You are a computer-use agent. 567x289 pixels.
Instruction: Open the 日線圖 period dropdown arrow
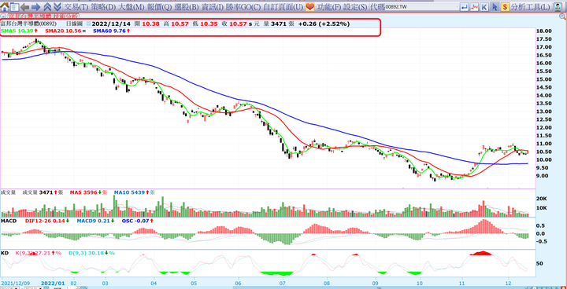pyautogui.click(x=88, y=24)
